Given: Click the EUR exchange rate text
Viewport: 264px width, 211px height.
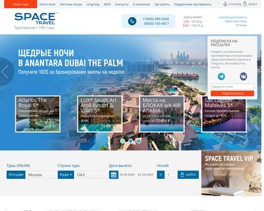Looking at the screenshot, I should coord(193,25).
